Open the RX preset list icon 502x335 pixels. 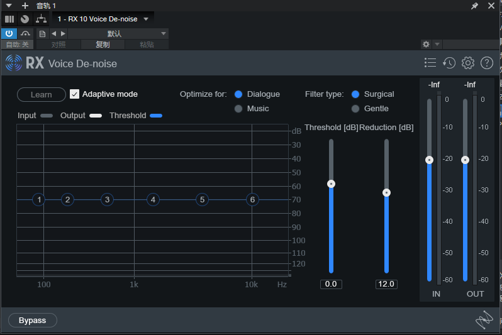coord(430,63)
